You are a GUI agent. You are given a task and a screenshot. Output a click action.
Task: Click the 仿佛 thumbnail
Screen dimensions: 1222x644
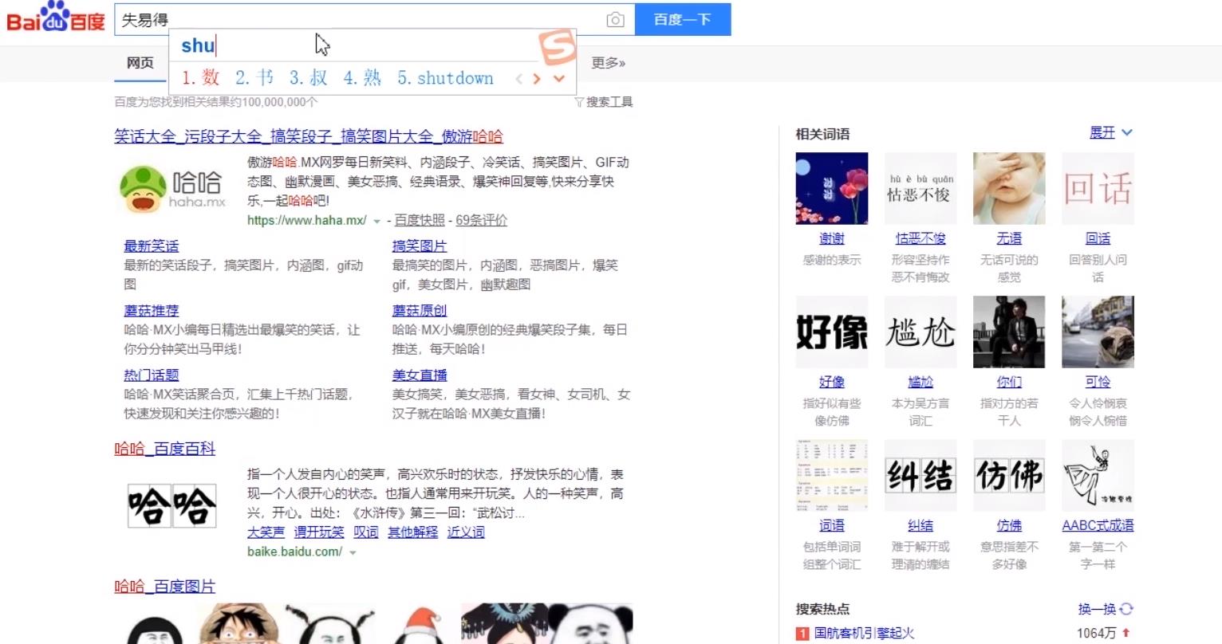point(1009,475)
